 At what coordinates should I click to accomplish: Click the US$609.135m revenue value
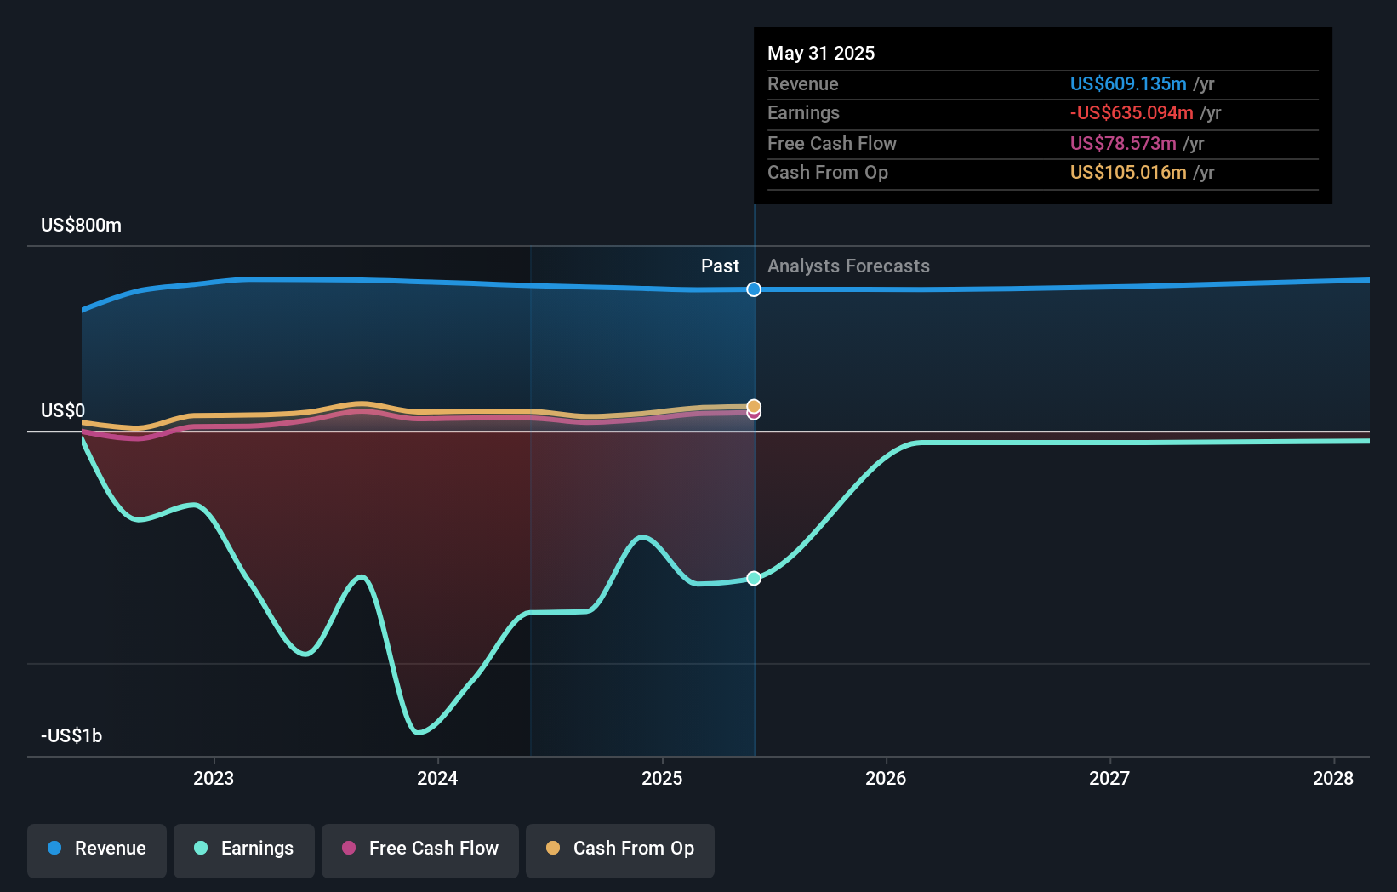(x=1128, y=84)
